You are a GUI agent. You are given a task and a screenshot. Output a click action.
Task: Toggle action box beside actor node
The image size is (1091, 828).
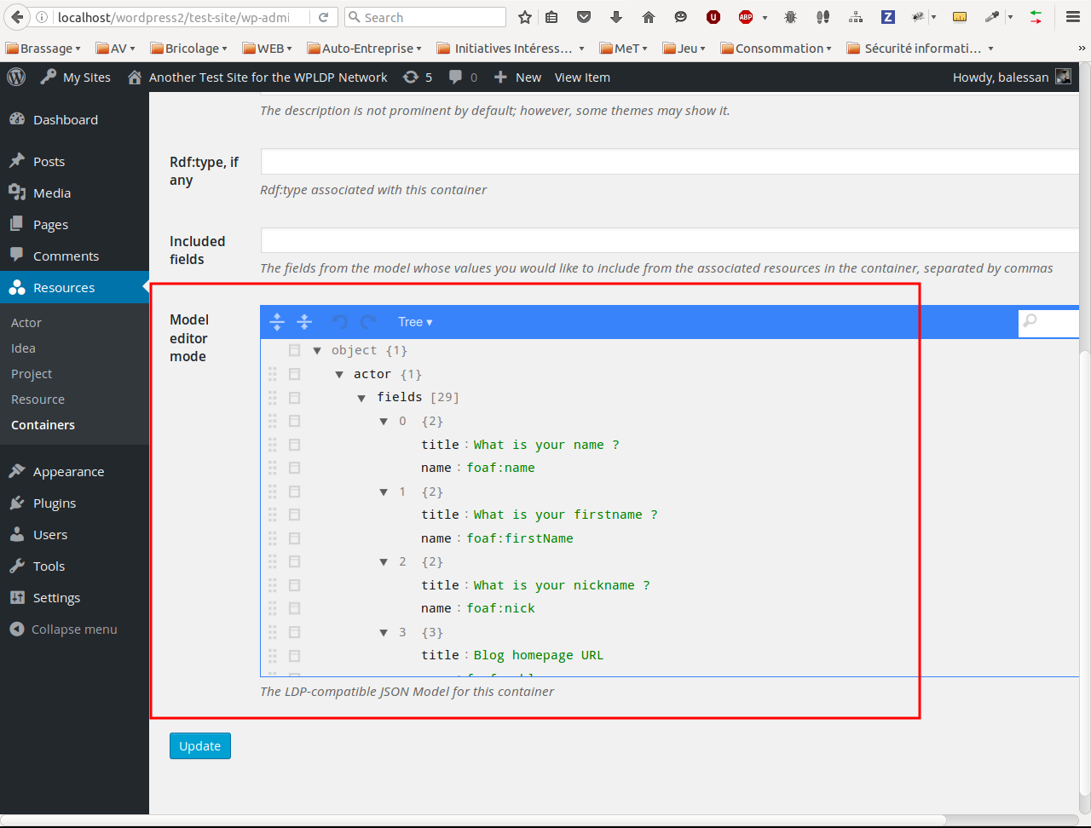(x=294, y=374)
